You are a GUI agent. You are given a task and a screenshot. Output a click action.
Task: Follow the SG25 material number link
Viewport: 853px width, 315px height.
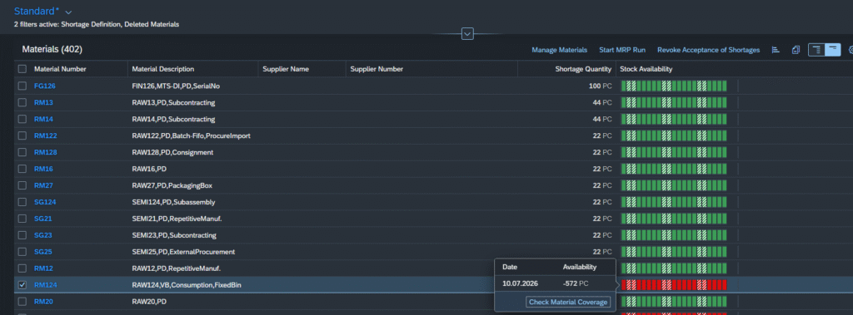pyautogui.click(x=43, y=252)
